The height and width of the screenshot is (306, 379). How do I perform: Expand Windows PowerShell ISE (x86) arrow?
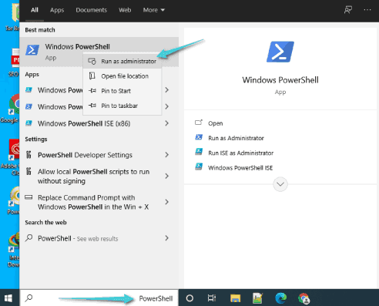tap(167, 123)
